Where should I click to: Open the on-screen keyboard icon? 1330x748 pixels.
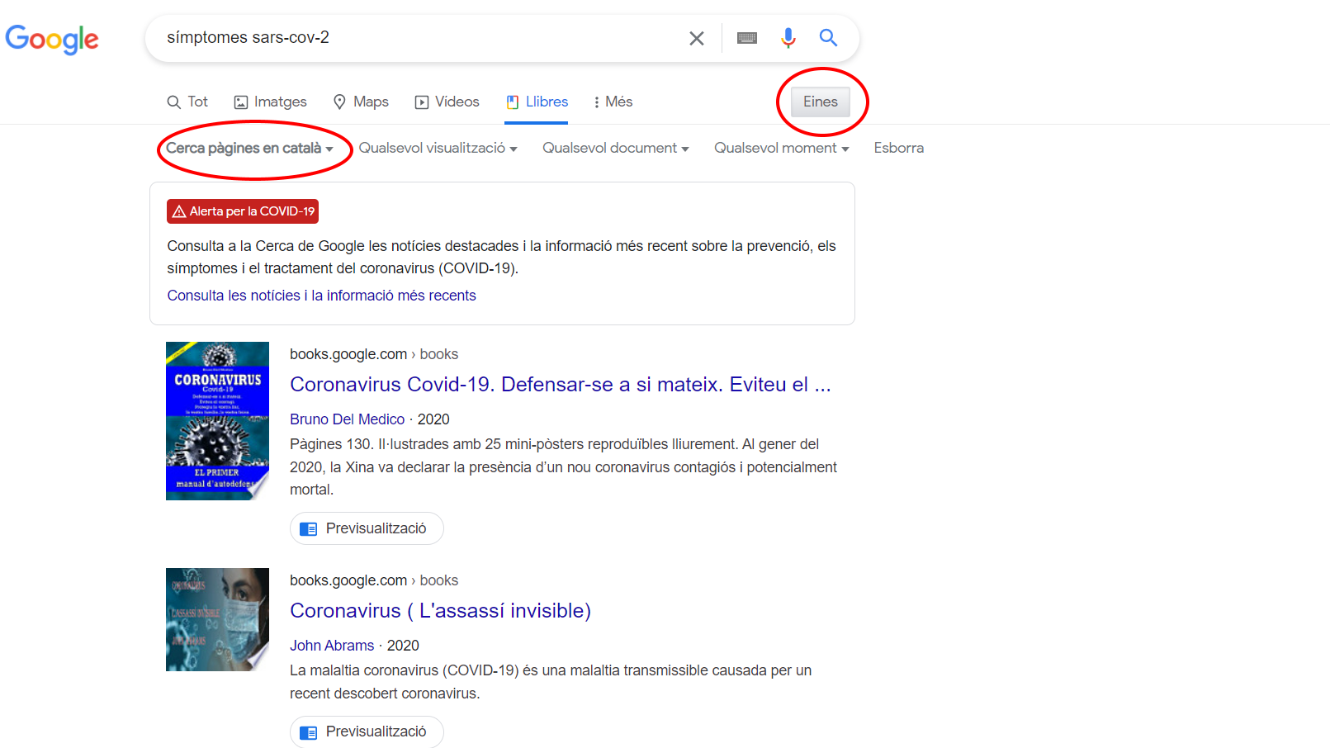click(746, 38)
